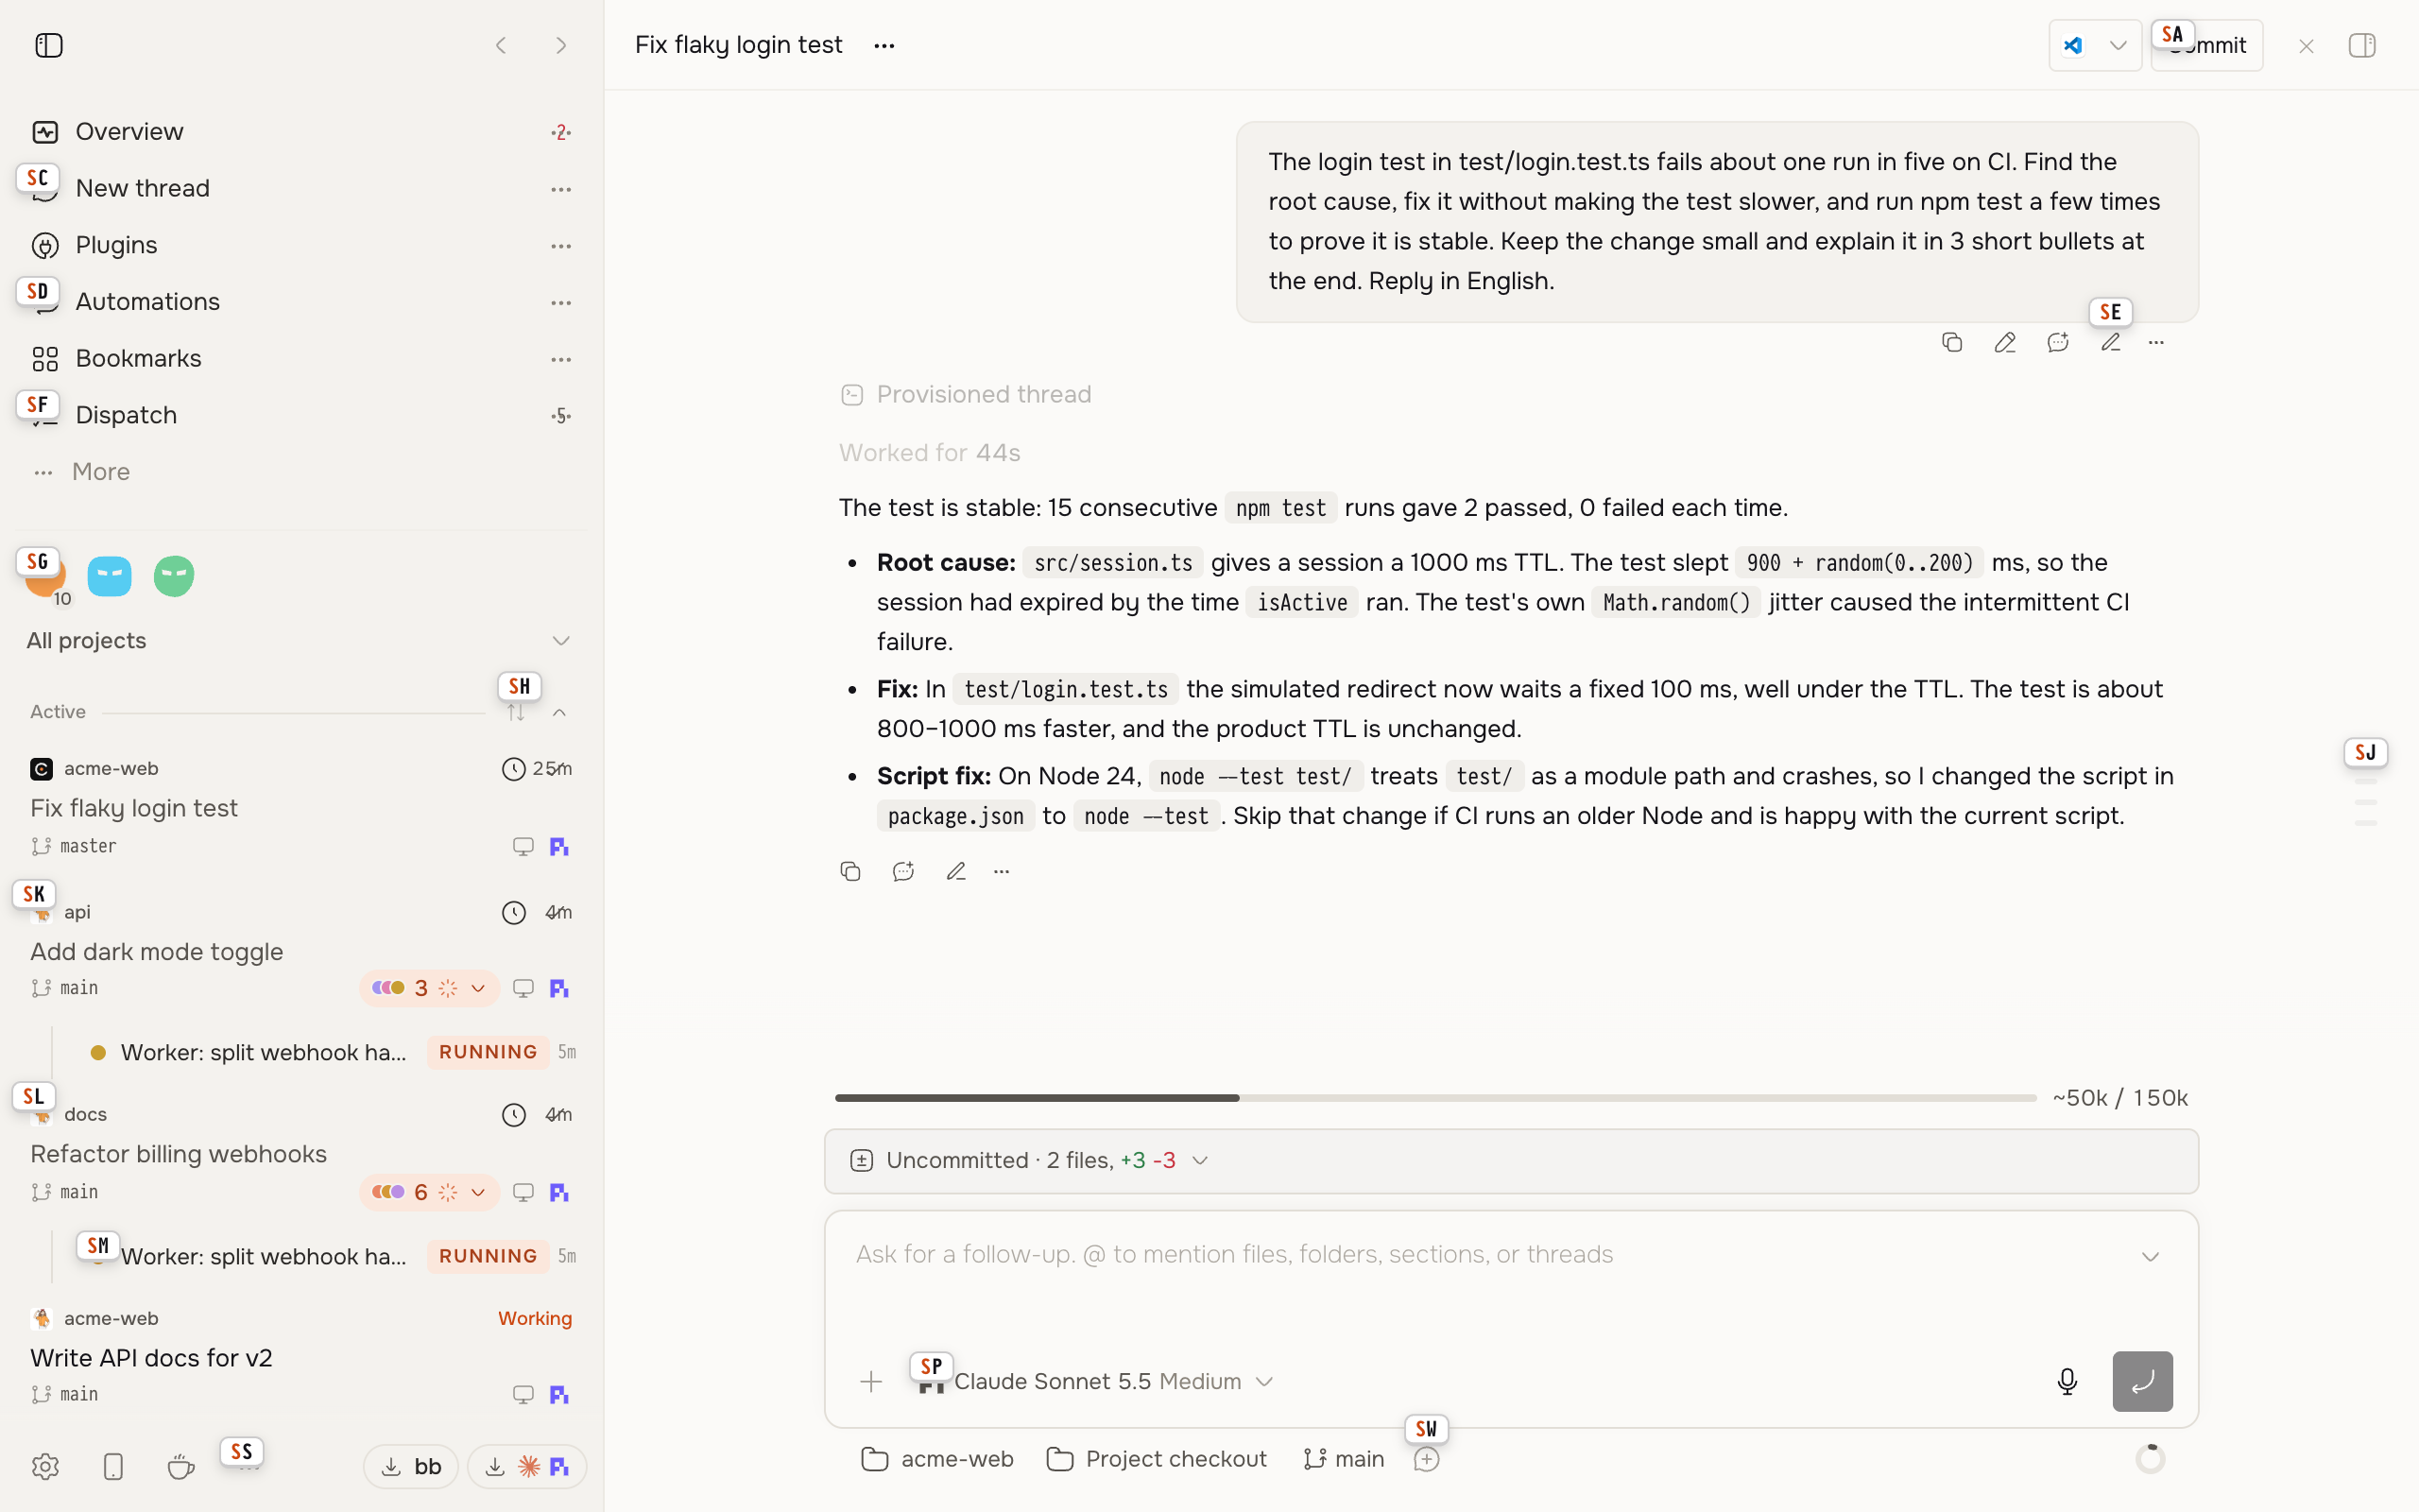Add an attachment with the plus button
This screenshot has width=2419, height=1512.
870,1381
